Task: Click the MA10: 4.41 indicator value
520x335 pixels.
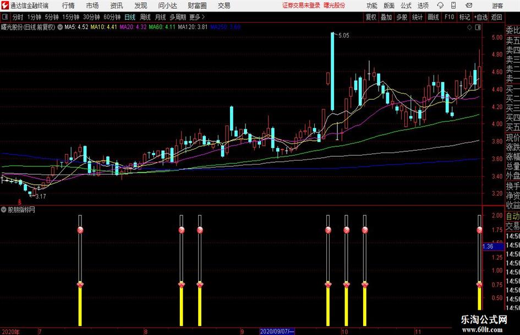Action: 104,27
